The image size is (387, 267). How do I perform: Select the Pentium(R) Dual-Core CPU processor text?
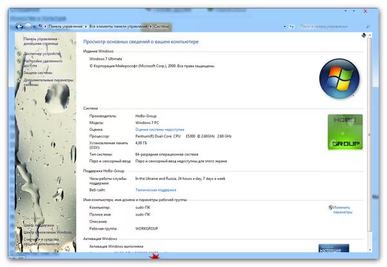click(183, 136)
